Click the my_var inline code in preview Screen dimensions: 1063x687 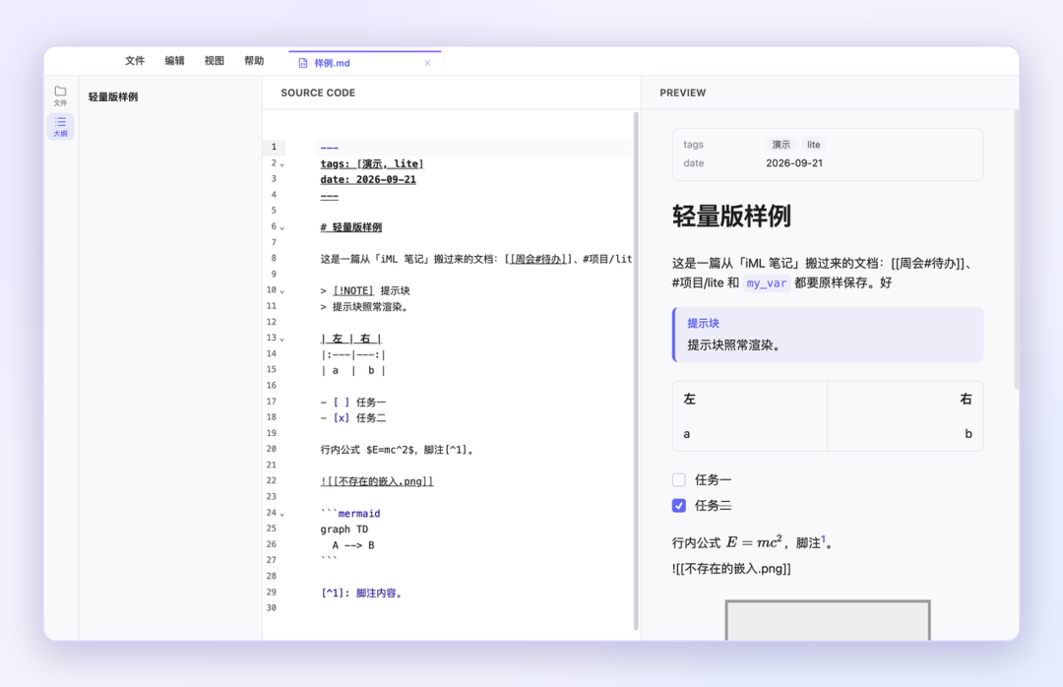766,283
